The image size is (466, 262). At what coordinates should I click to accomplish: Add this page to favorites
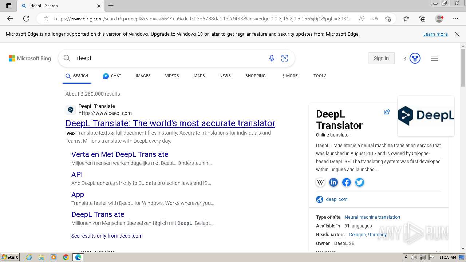pos(388,19)
